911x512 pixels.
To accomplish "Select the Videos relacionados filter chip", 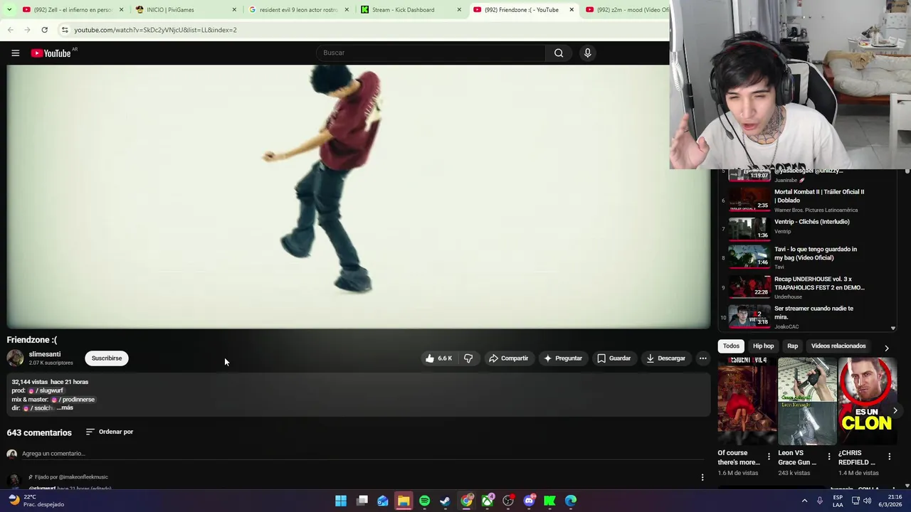I will (838, 346).
